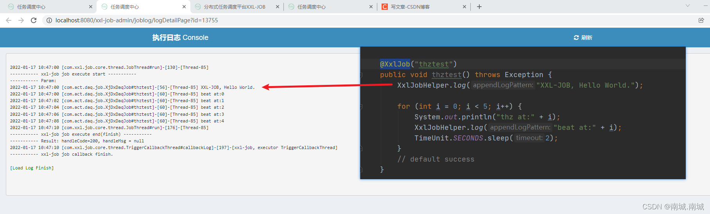Click the CSDN favicon on last tab
The height and width of the screenshot is (214, 710).
385,7
